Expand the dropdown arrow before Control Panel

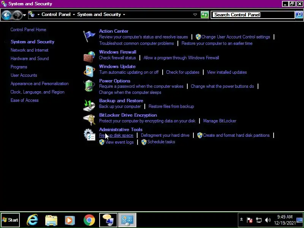point(38,14)
